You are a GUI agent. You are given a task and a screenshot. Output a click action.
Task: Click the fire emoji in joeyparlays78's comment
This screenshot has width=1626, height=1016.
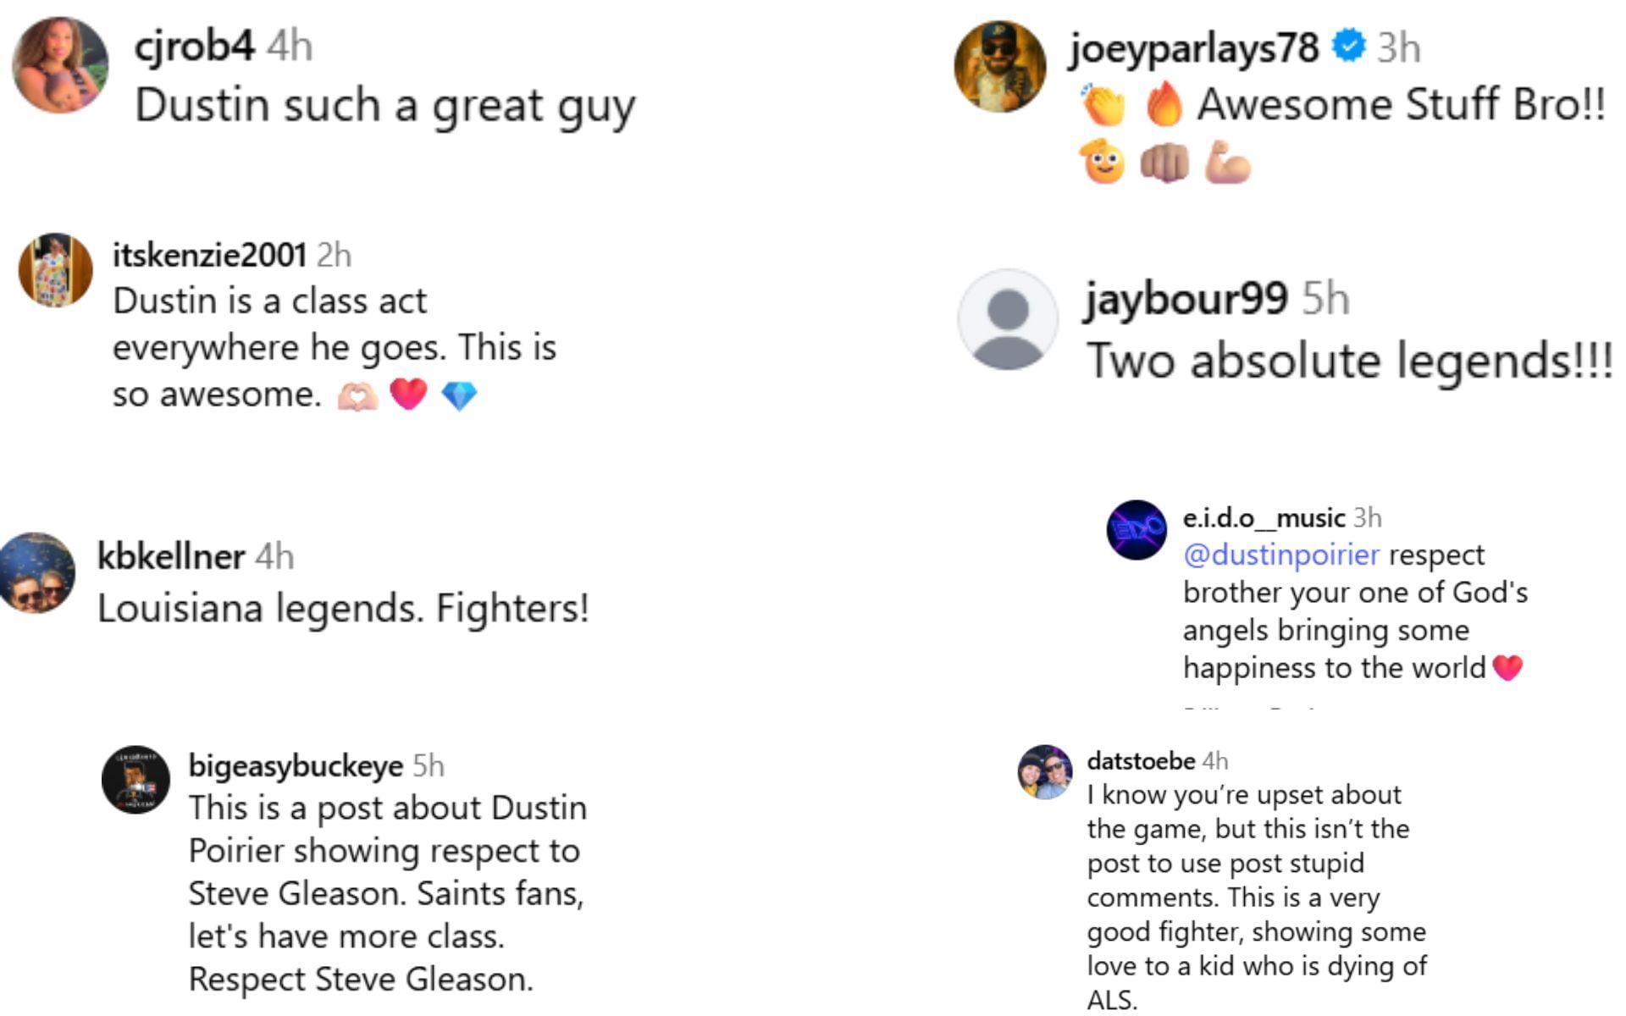[x=1164, y=105]
